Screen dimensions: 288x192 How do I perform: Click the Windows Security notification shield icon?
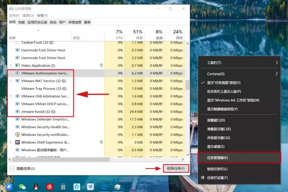point(17,134)
